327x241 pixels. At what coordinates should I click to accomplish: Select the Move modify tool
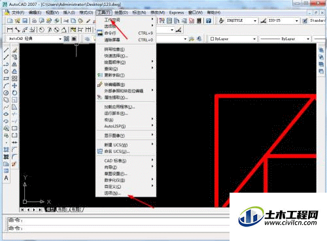click(x=14, y=86)
